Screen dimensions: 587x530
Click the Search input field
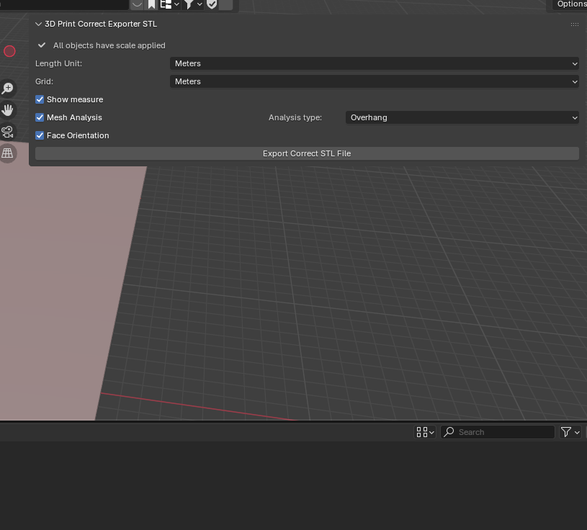tap(498, 432)
